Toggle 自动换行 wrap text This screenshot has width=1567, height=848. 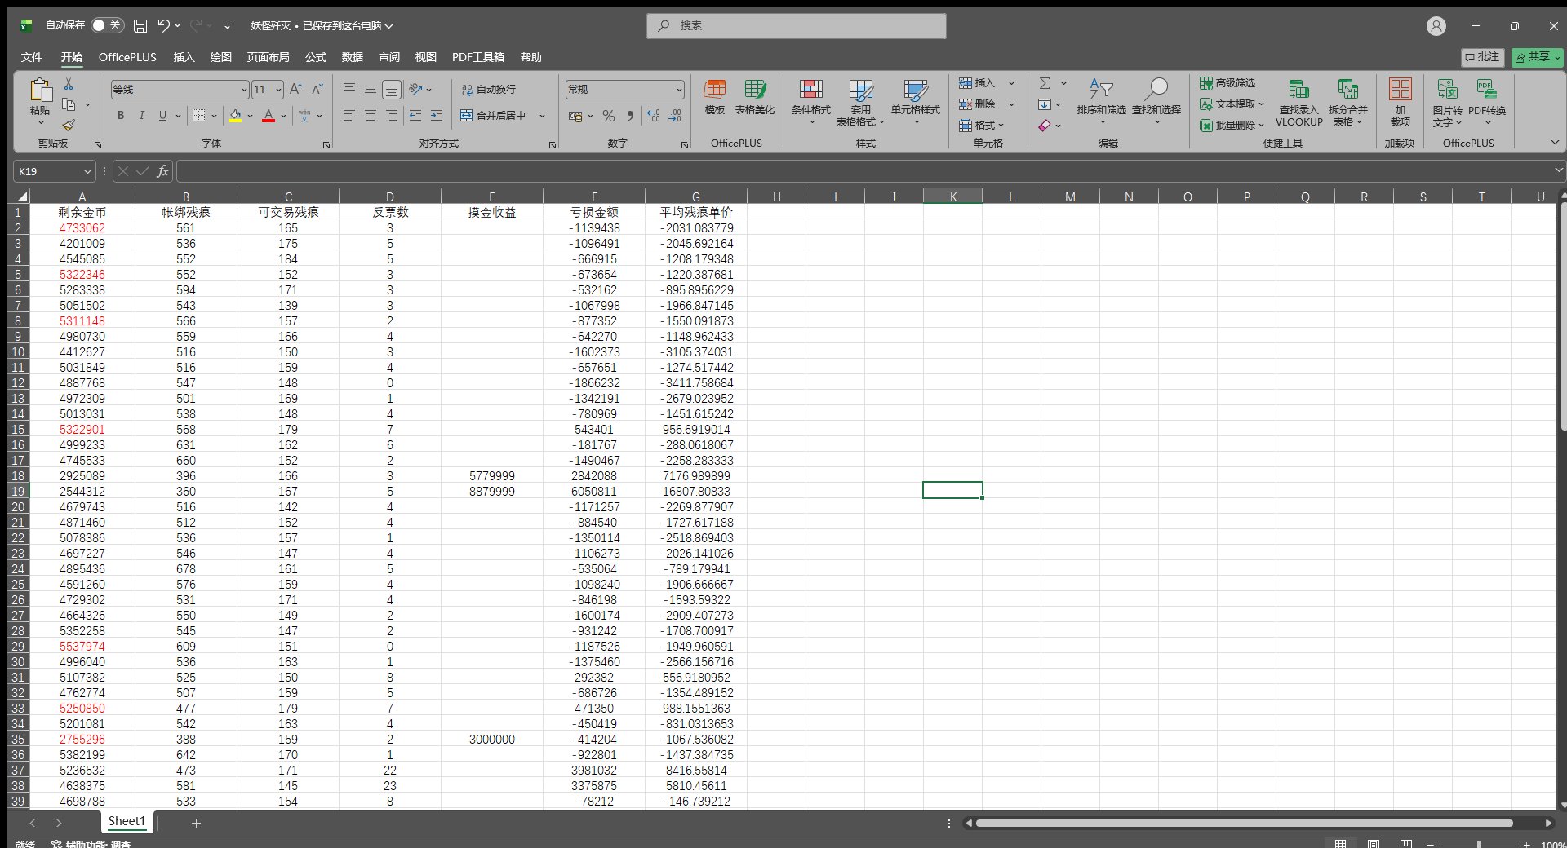(488, 90)
